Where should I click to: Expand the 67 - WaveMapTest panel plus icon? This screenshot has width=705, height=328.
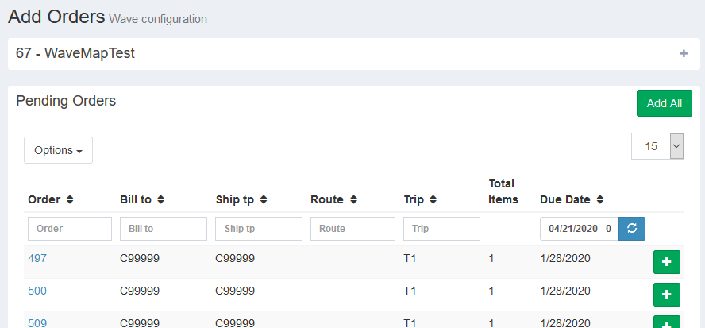click(x=684, y=54)
